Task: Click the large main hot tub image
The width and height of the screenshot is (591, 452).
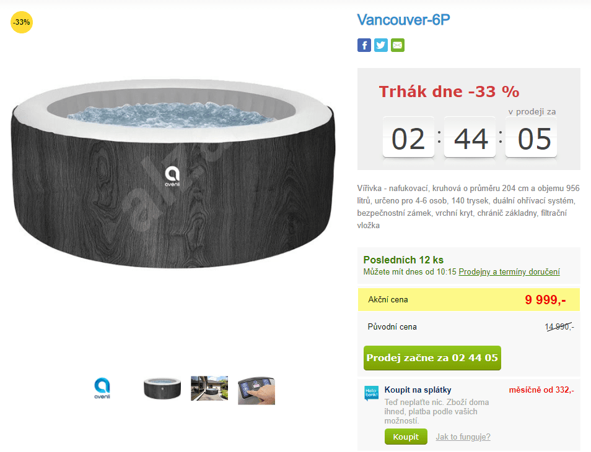Action: pos(173,174)
